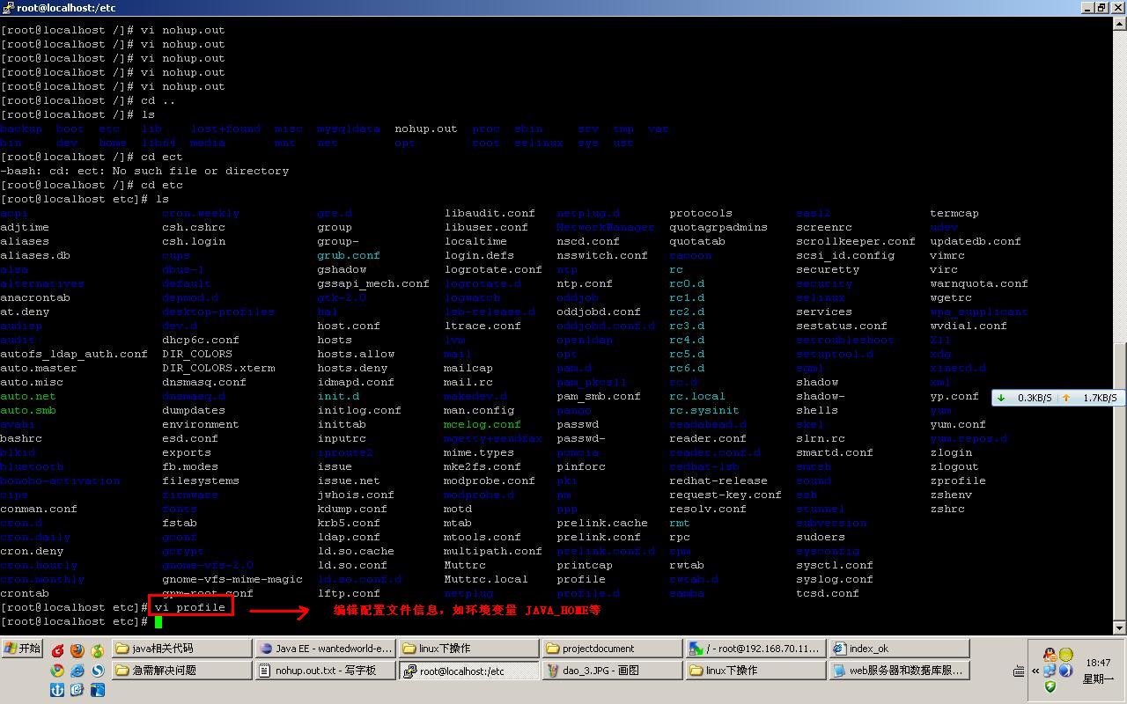The image size is (1127, 704).
Task: Click the system clock showing 18:47
Action: pos(1098,663)
